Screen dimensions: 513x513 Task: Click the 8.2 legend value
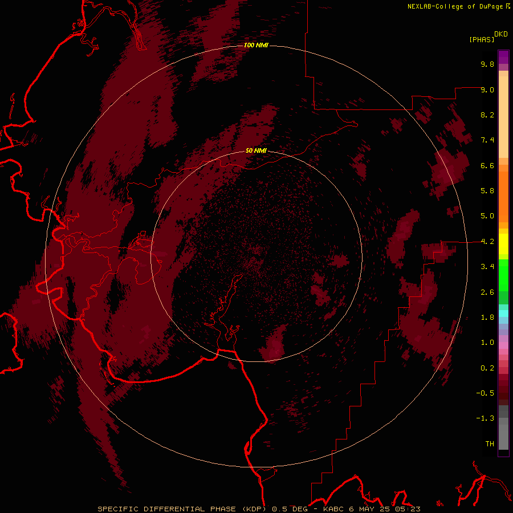(x=487, y=115)
